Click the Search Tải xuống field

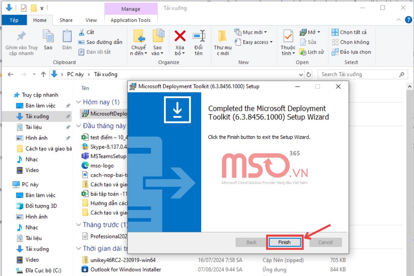363,74
